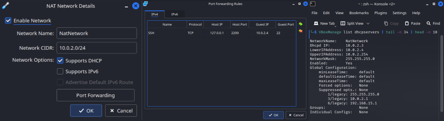Click the Guest IP column header
Viewport: 444px width, 121px height.
[262, 25]
